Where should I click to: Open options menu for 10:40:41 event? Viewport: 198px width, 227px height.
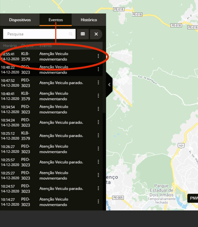coord(98,96)
